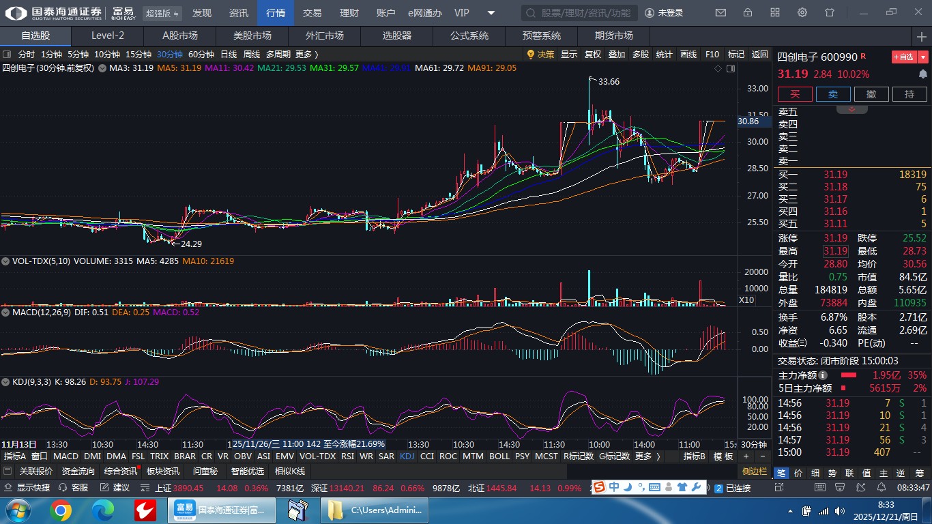Click the 决策 lightbulb decision button
The image size is (932, 524).
click(x=540, y=55)
